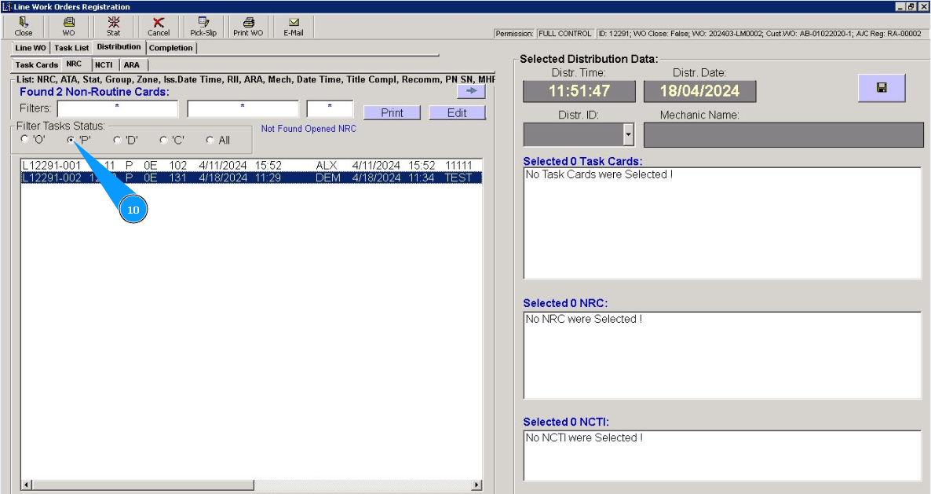Click the list horizontal scrollbar left arrow
931x494 pixels.
[26, 485]
